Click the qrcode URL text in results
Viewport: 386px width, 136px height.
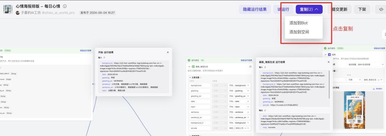284,105
